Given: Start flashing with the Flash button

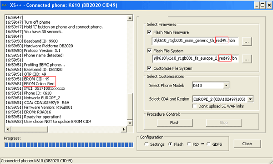Looking at the screenshot, I should point(175,123).
